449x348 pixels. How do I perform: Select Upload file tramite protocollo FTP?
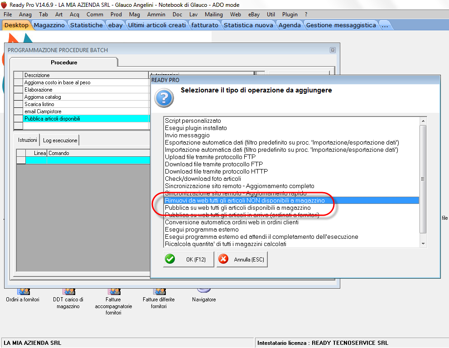coord(291,157)
